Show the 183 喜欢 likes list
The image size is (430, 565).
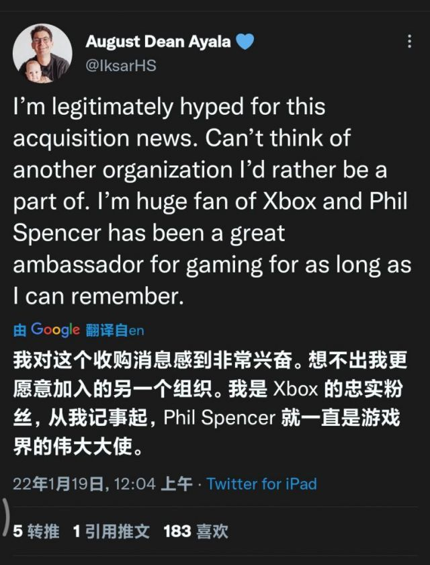point(196,531)
